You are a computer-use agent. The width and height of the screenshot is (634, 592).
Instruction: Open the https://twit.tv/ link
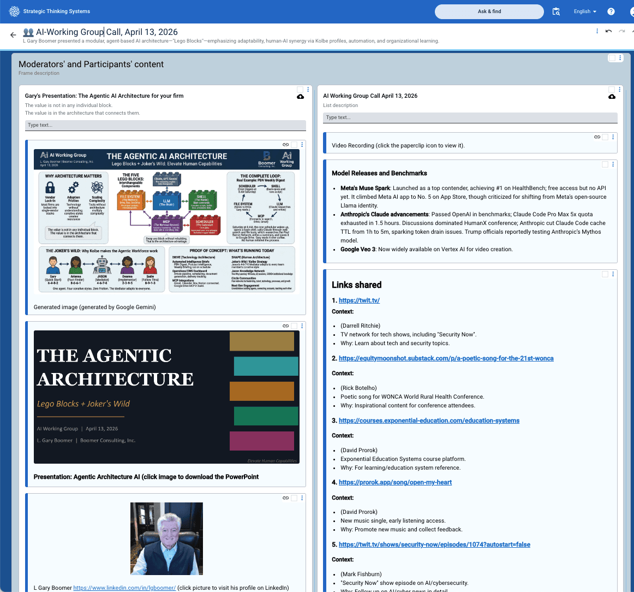359,300
